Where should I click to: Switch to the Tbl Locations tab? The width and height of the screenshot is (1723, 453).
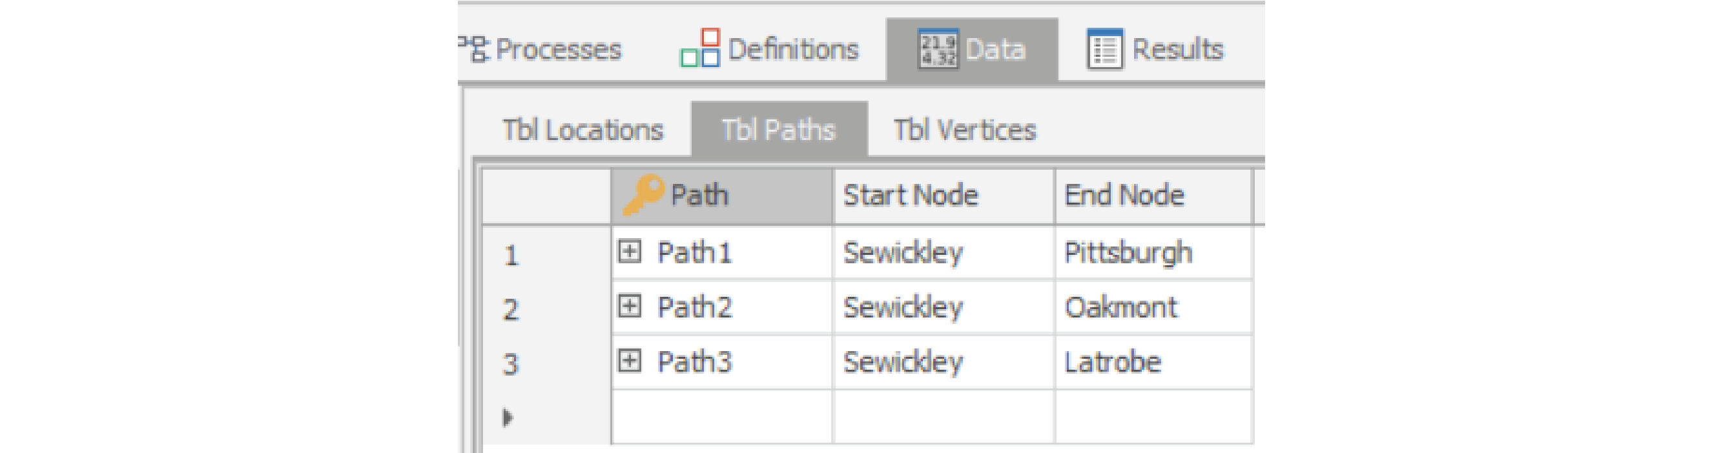coord(583,130)
